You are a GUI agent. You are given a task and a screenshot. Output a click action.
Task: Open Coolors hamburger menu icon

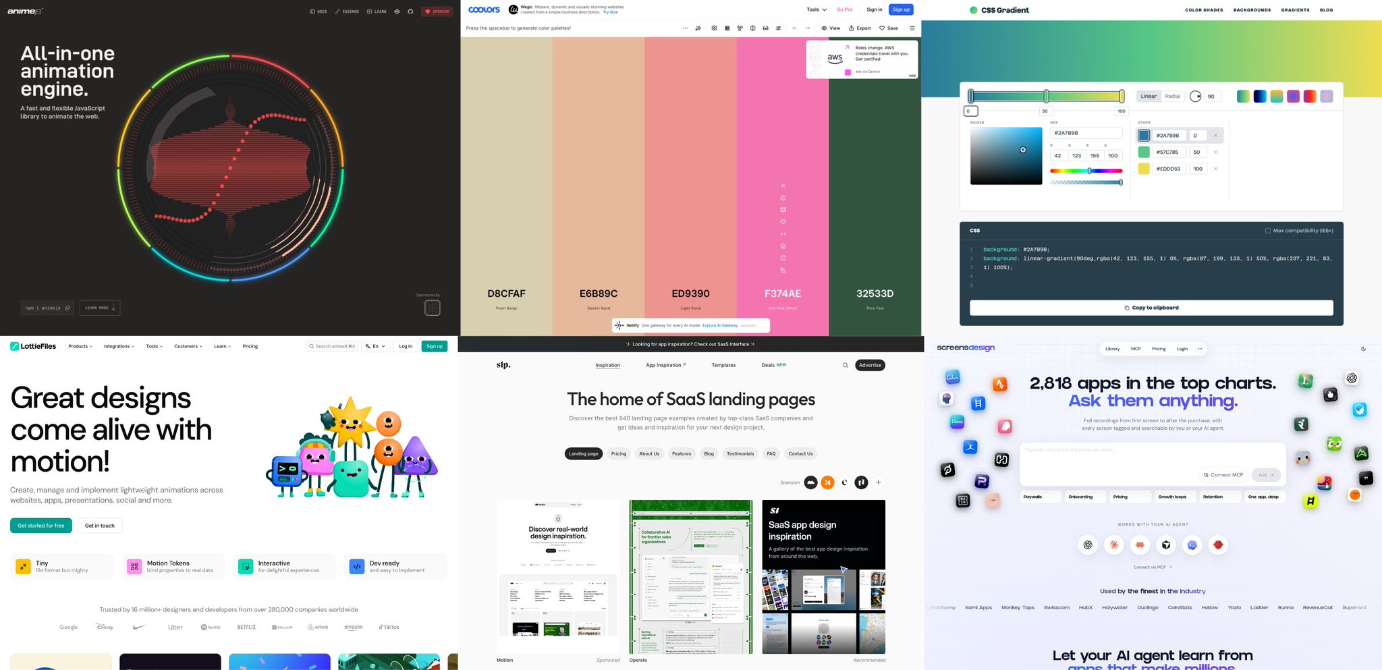[912, 28]
